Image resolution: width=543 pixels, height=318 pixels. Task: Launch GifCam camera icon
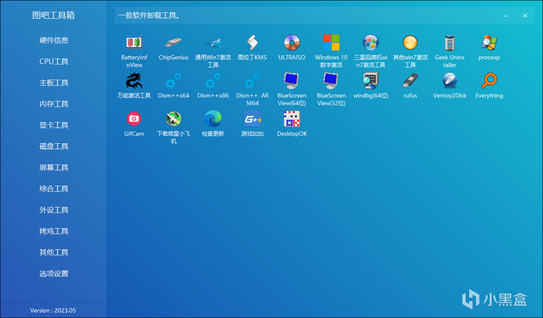pos(134,119)
